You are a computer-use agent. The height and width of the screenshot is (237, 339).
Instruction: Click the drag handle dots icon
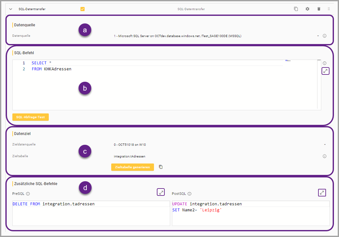click(x=329, y=9)
